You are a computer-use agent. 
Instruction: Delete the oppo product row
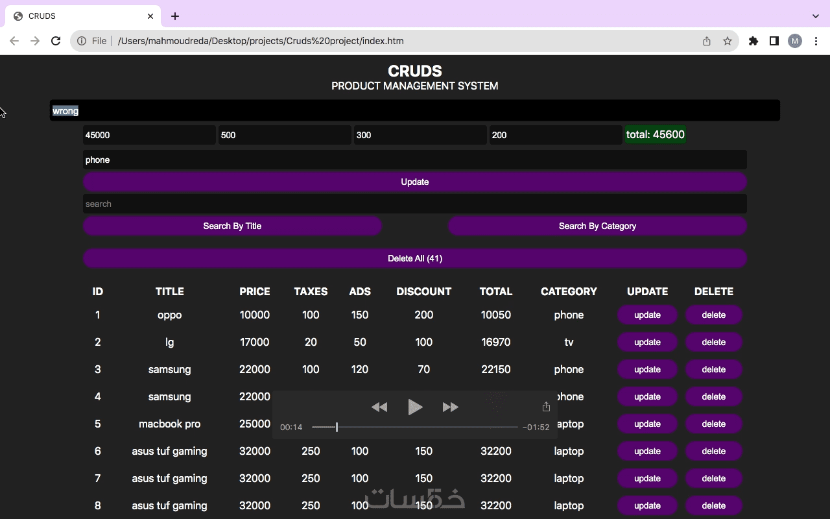click(x=713, y=315)
